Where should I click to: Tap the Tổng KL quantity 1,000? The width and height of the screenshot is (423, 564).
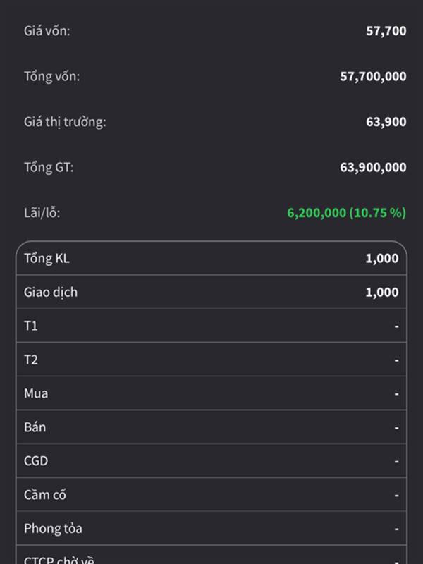pos(381,258)
